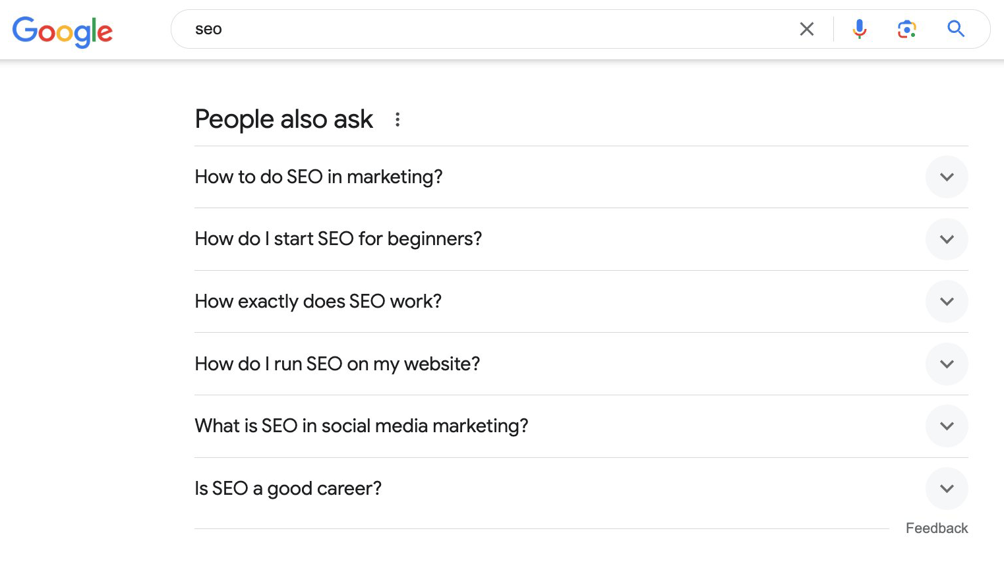Viewport: 1004px width, 562px height.
Task: Expand "Is SEO a good career?" chevron
Action: tap(947, 488)
